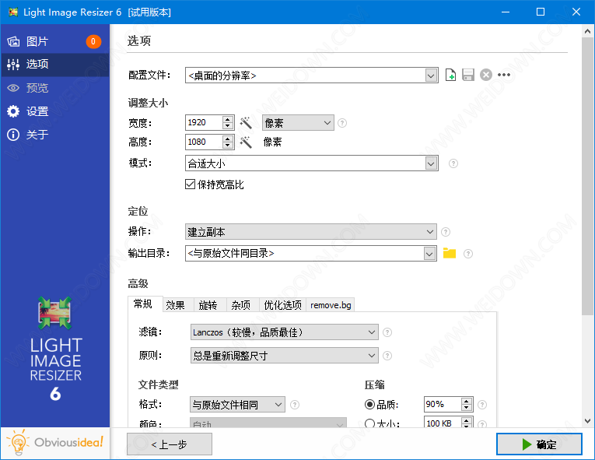Click the magic wand next to width
Viewport: 595px width, 460px height.
[246, 122]
